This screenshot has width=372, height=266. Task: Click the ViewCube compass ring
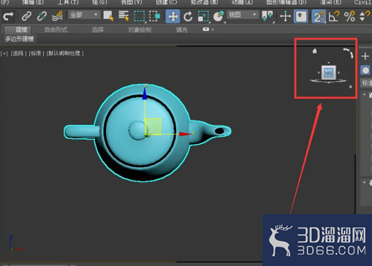[x=328, y=81]
